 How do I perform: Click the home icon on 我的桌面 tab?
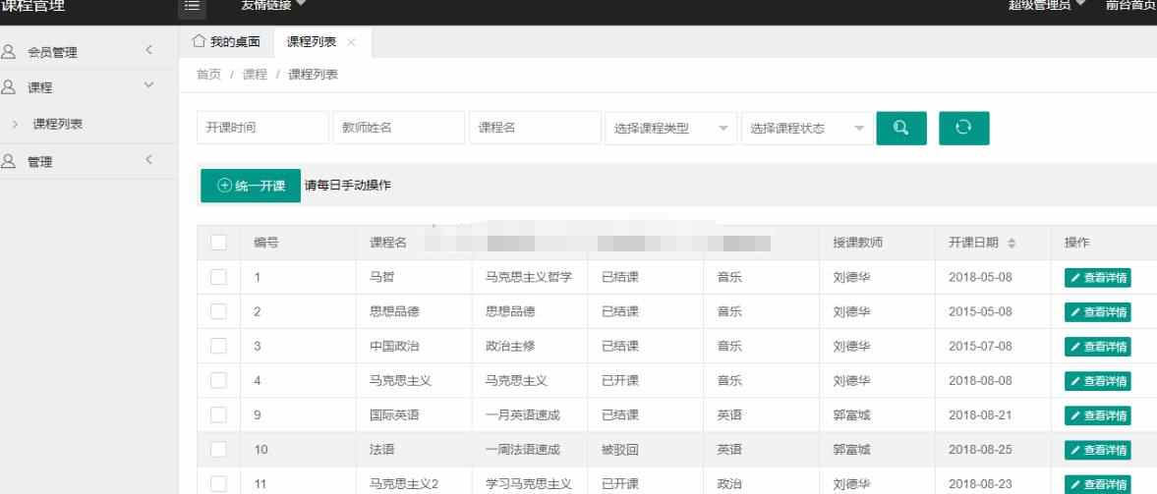[x=199, y=41]
